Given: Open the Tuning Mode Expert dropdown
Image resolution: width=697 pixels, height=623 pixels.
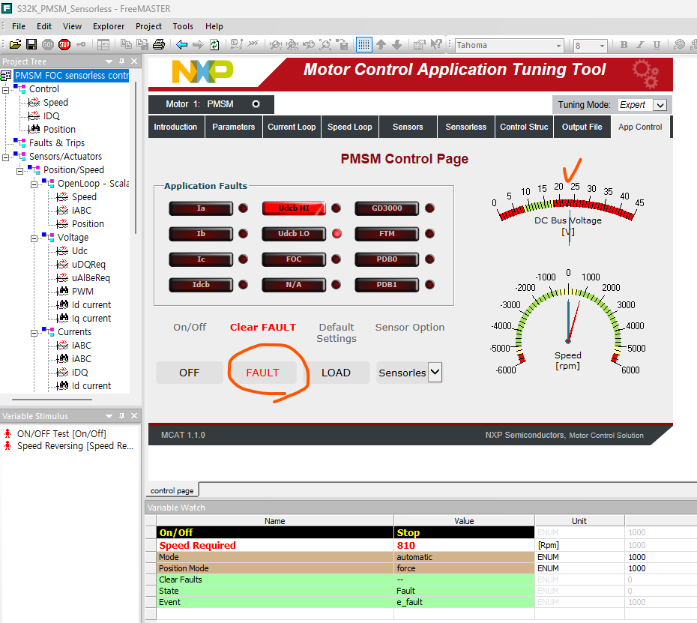Looking at the screenshot, I should (660, 105).
